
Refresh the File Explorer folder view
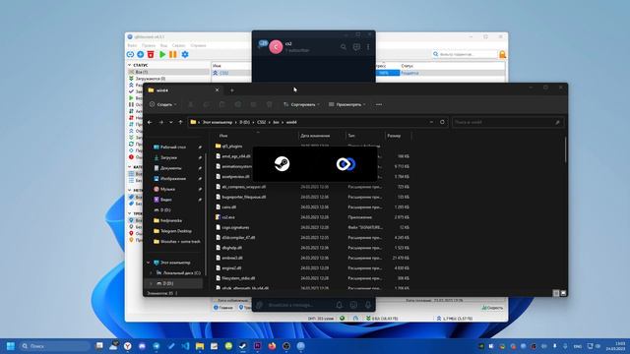[442, 122]
